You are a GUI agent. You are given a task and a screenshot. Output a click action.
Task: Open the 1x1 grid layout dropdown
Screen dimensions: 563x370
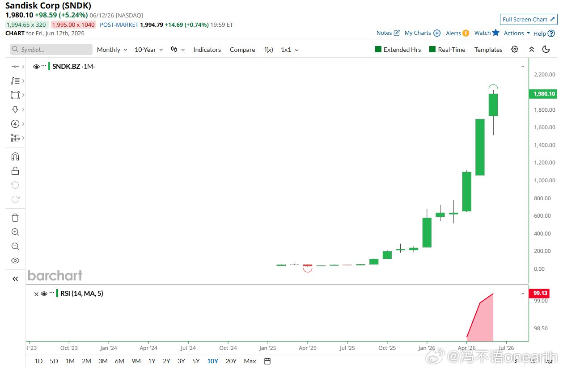click(x=290, y=50)
